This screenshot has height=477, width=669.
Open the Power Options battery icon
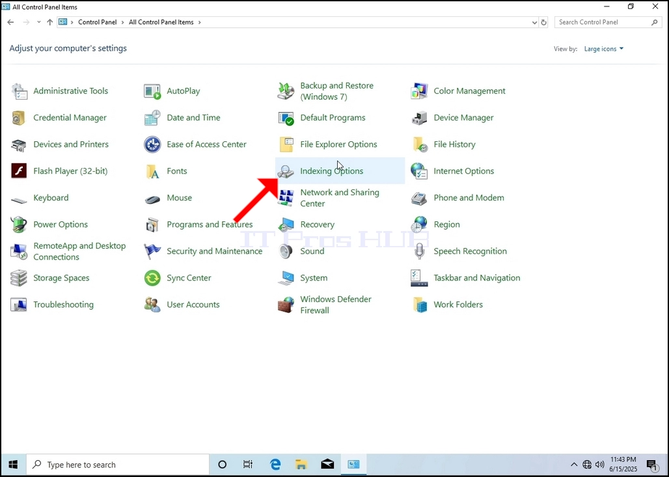pyautogui.click(x=19, y=225)
